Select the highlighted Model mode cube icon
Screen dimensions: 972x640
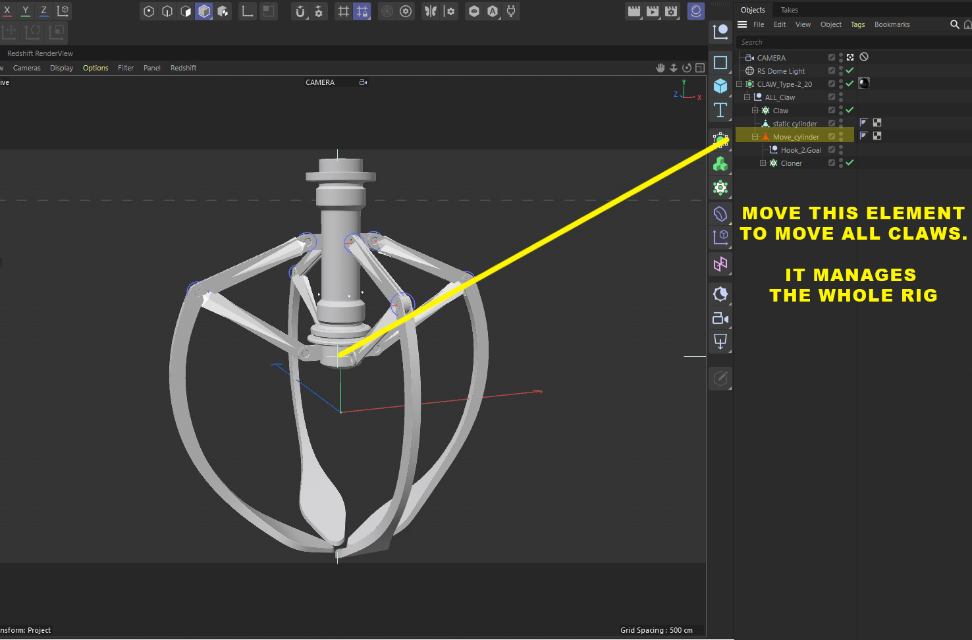[204, 11]
